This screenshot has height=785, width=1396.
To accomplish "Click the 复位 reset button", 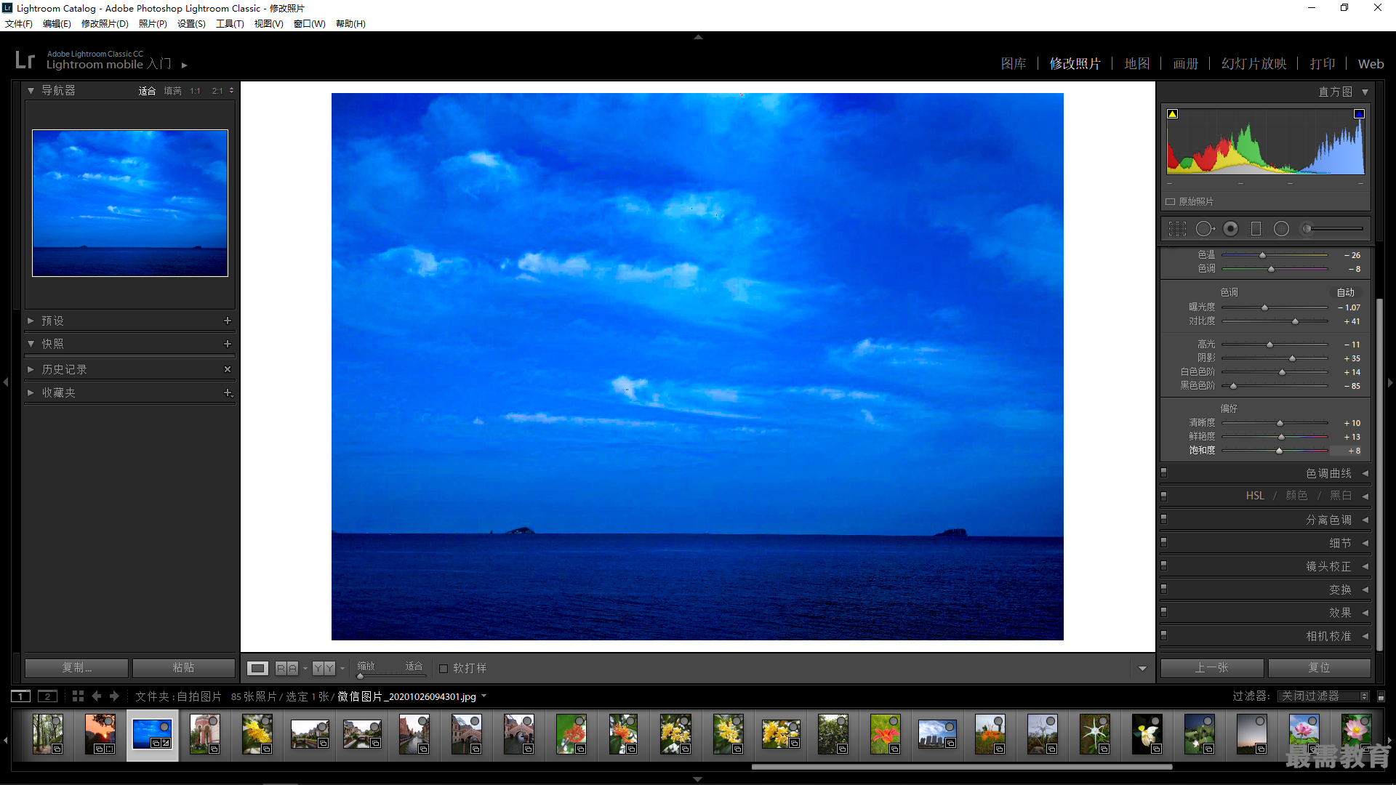I will 1319,668.
